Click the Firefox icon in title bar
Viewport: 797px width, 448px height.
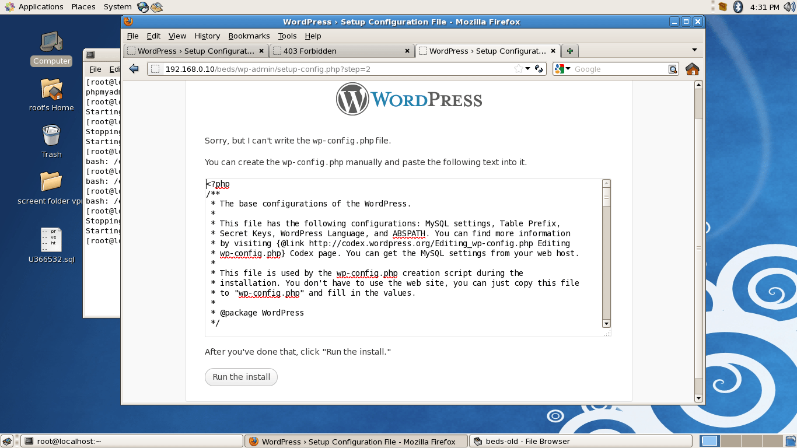128,22
